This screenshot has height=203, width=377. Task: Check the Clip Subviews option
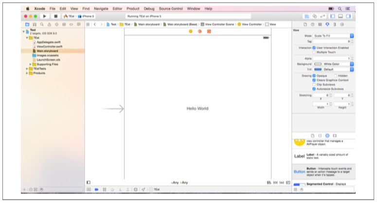[x=314, y=84]
